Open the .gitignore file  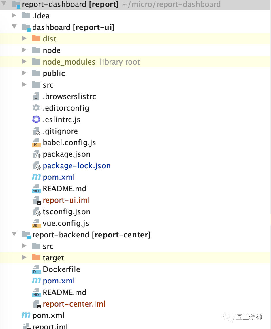click(60, 131)
